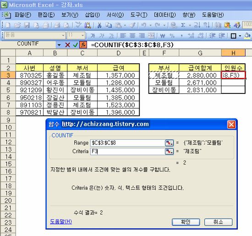Image resolution: width=252 pixels, height=236 pixels.
Task: Cancel formula entry with red X
Action: click(68, 45)
